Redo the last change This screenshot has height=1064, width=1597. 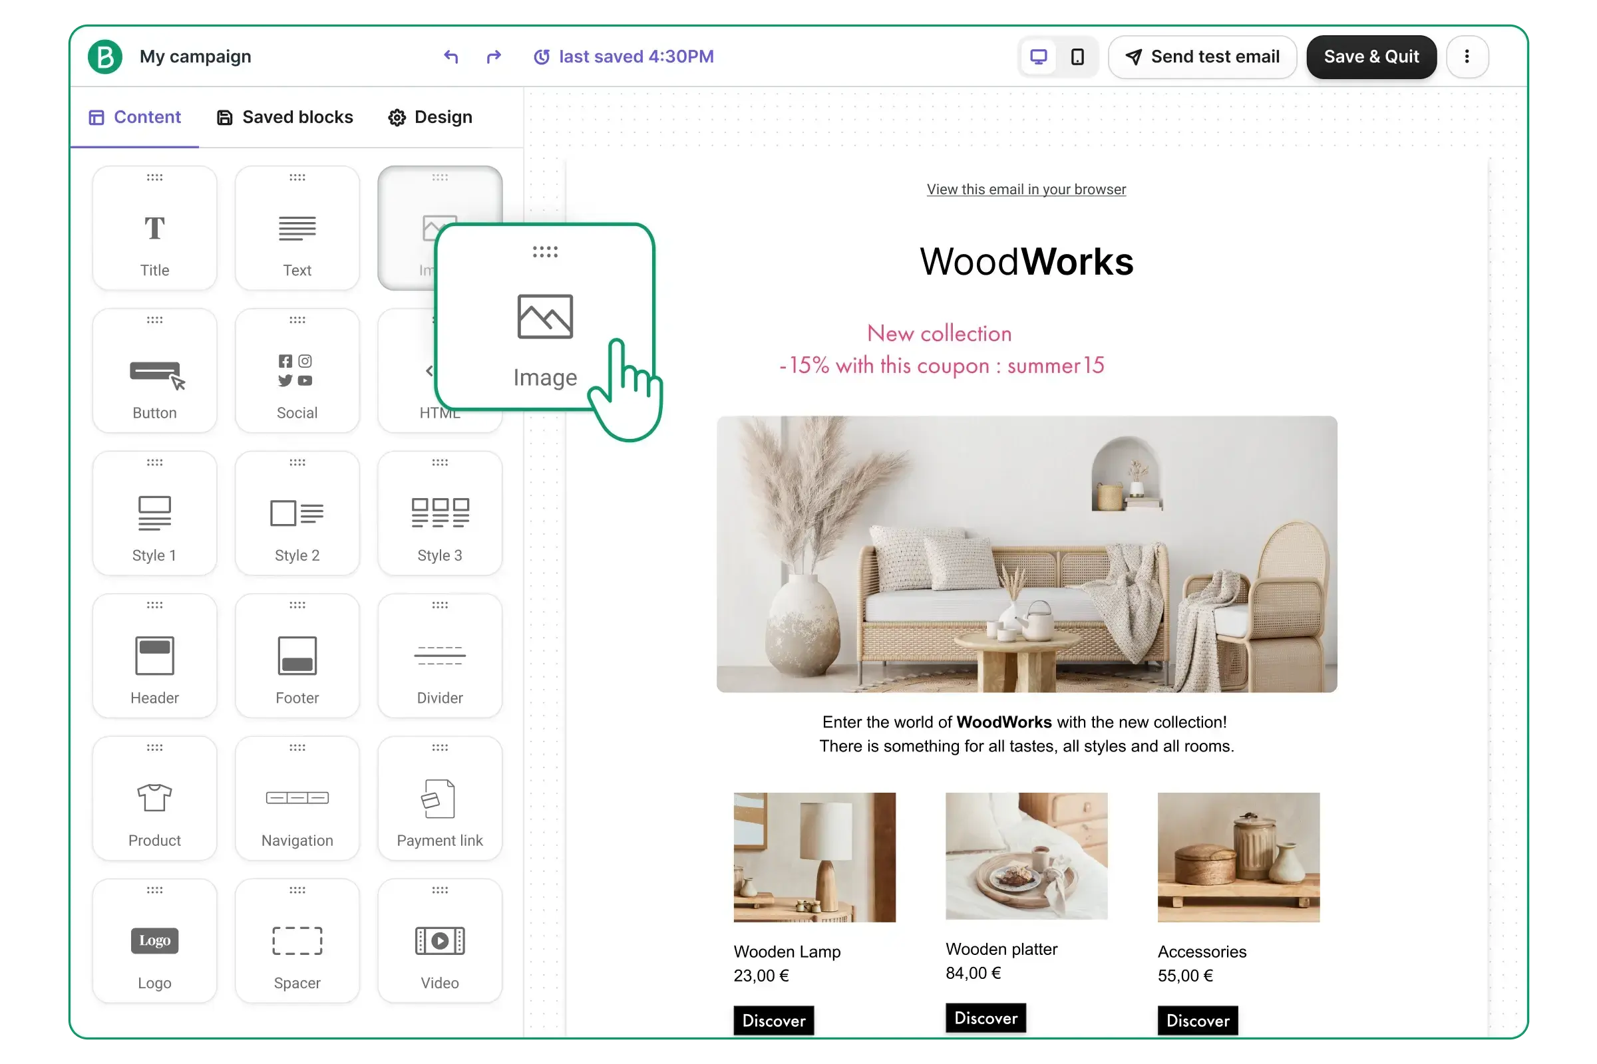click(494, 57)
